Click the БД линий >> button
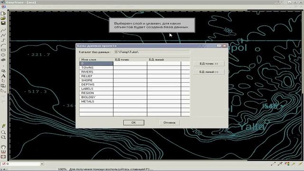304x171 pixels. 209,72
